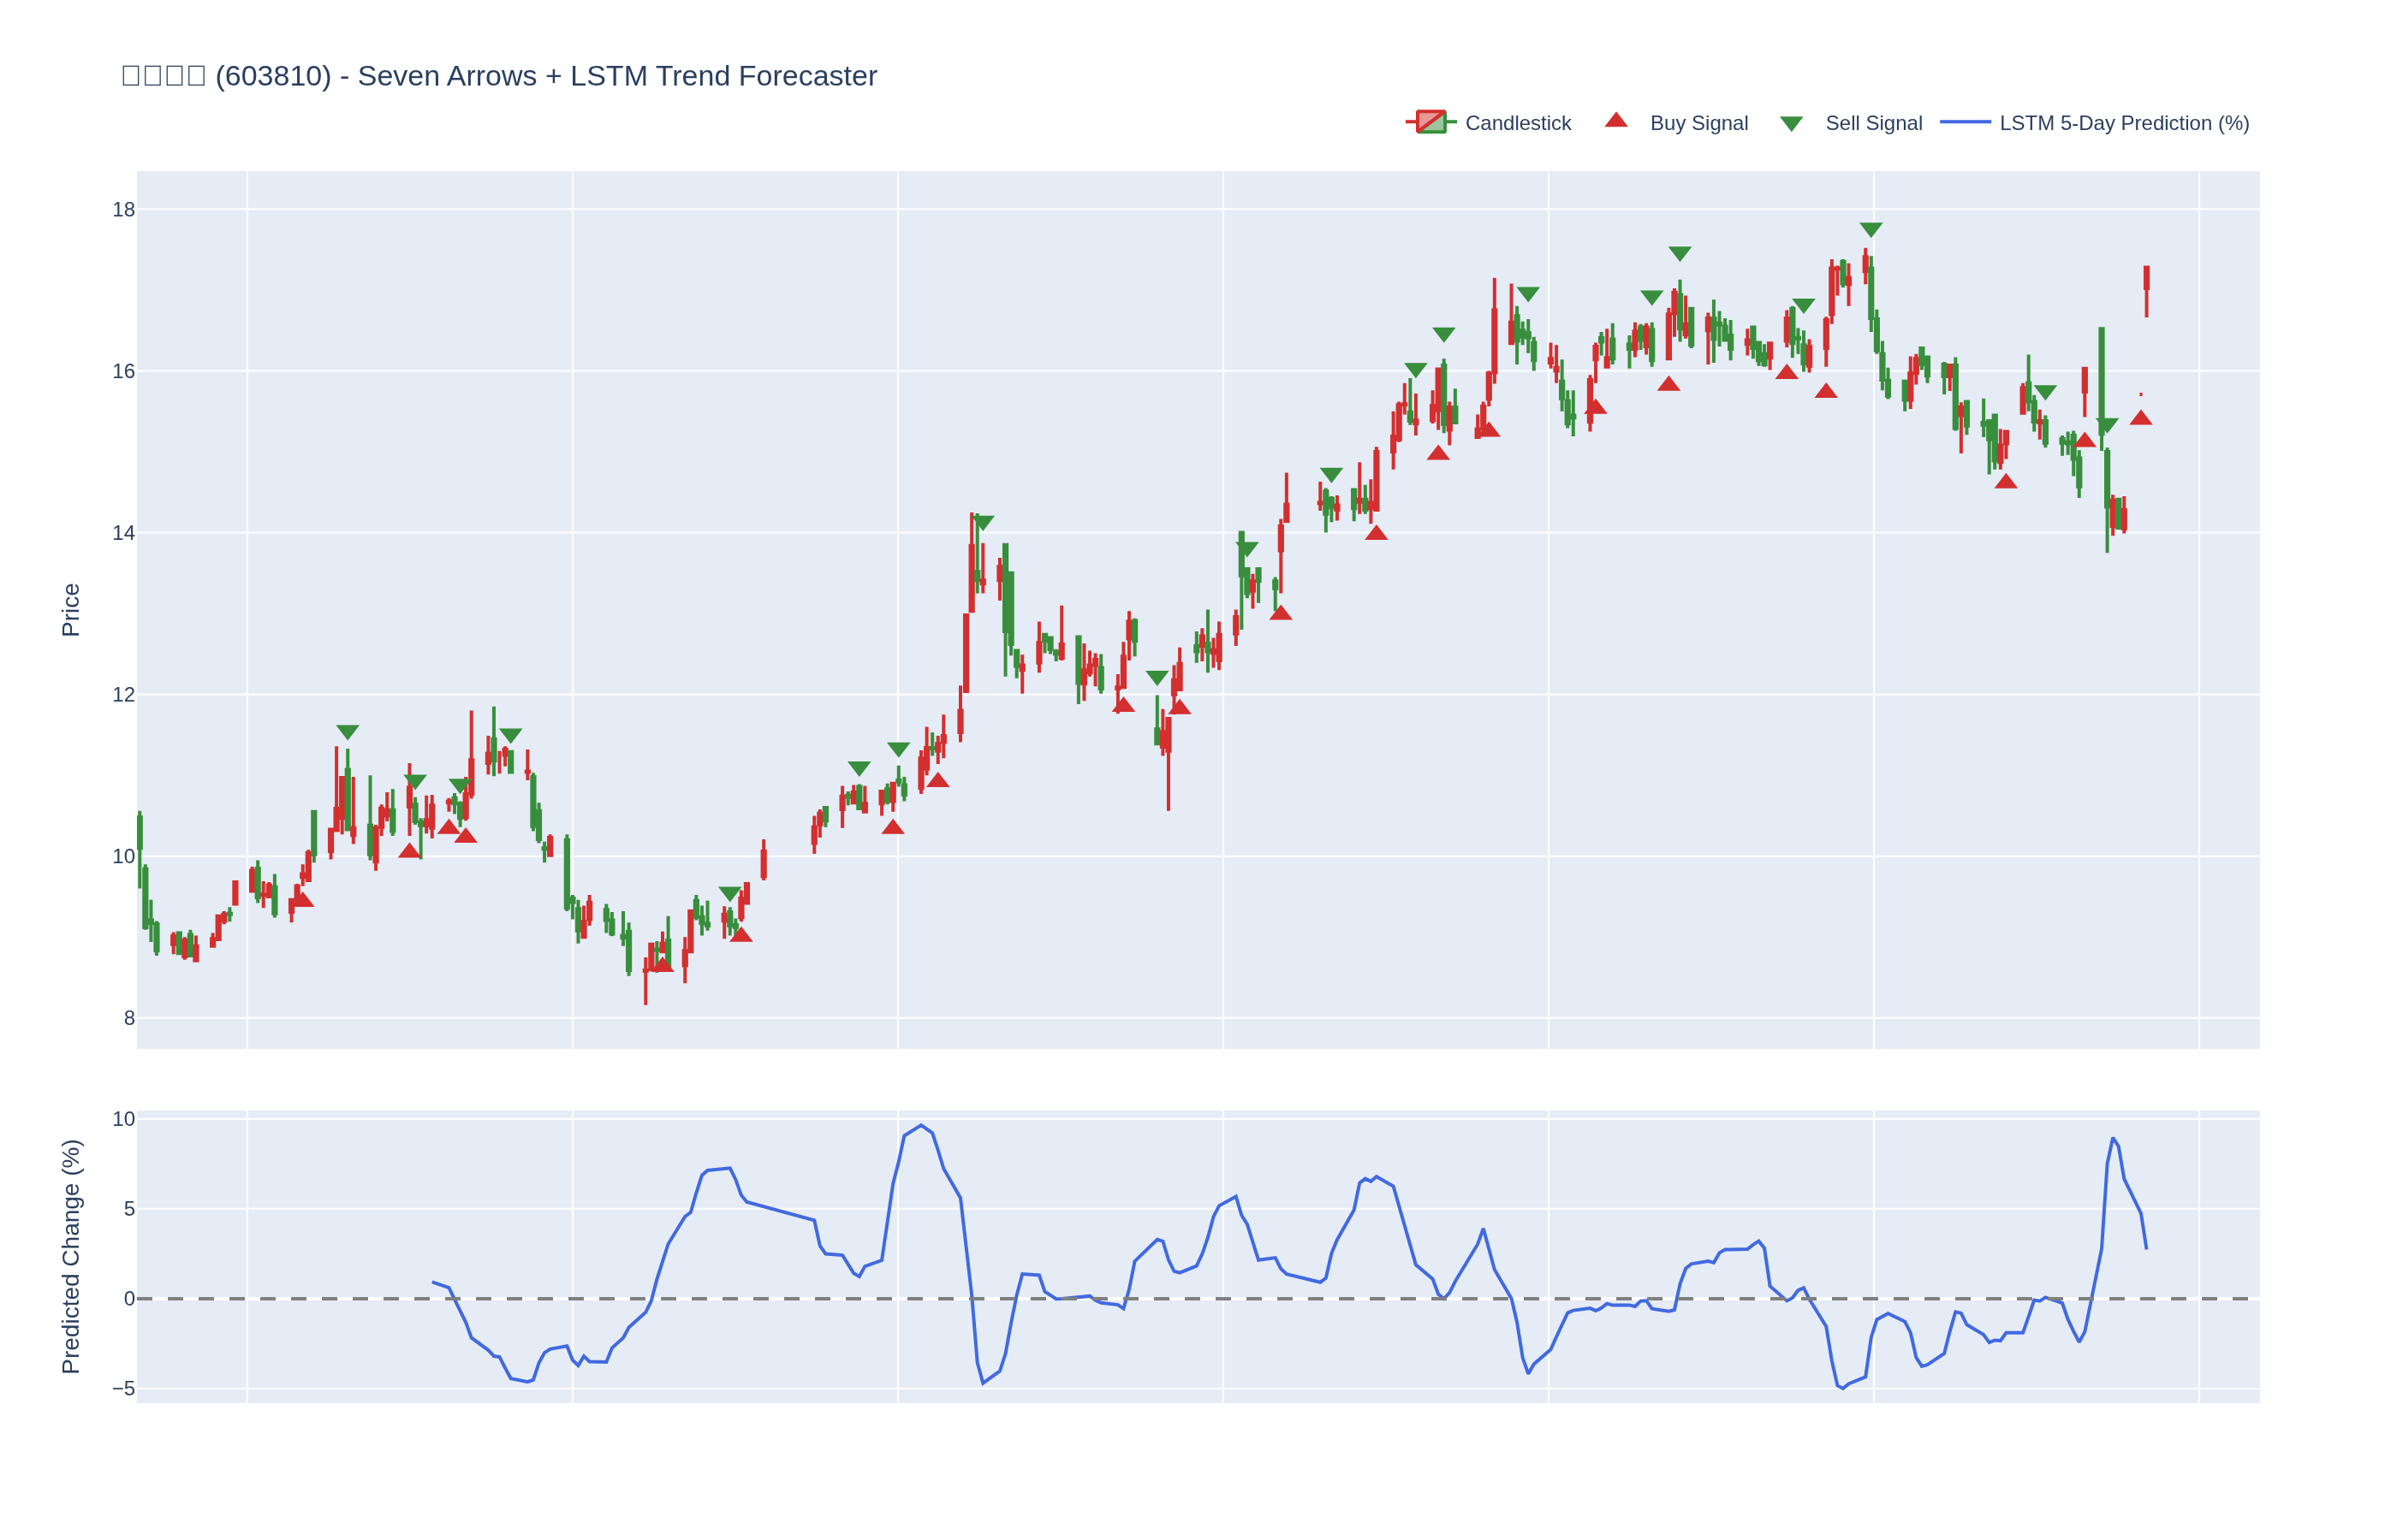Click the -5 tick on the prediction axis
This screenshot has width=2397, height=1540.
[x=123, y=1388]
